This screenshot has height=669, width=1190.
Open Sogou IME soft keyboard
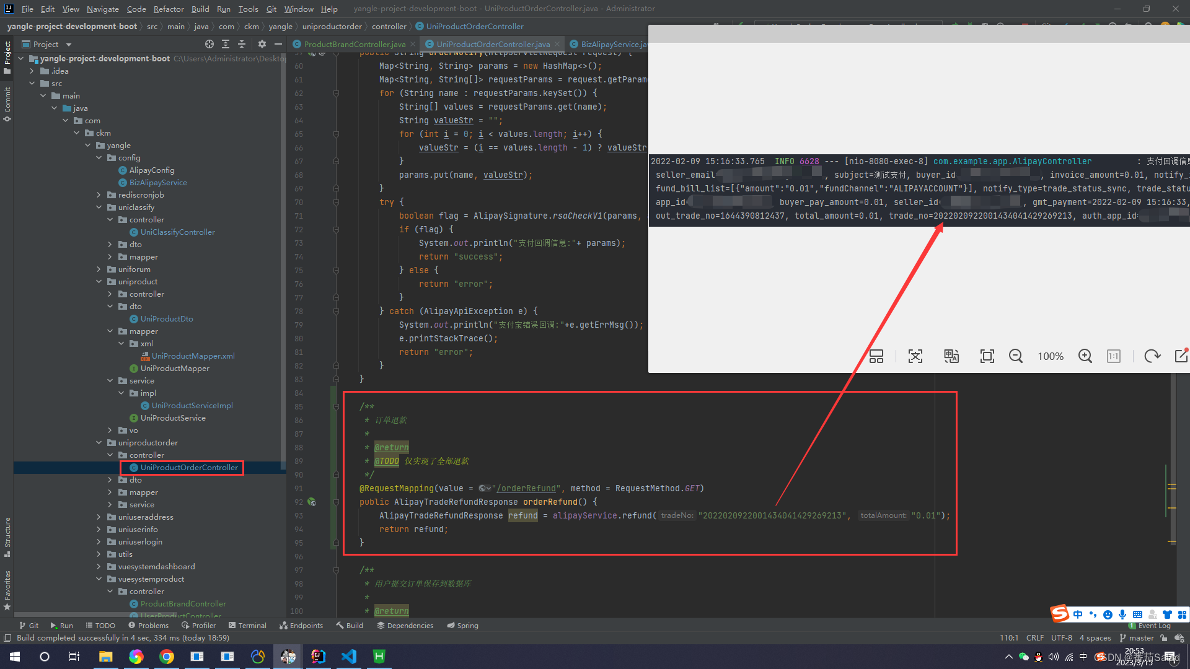point(1137,614)
